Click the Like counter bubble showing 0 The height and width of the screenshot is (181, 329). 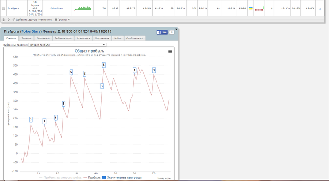pos(172,32)
